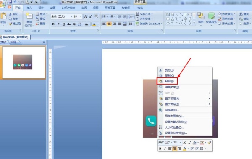The width and height of the screenshot is (252, 159).
Task: Toggle Bold in the ribbon font group
Action: [x=53, y=24]
